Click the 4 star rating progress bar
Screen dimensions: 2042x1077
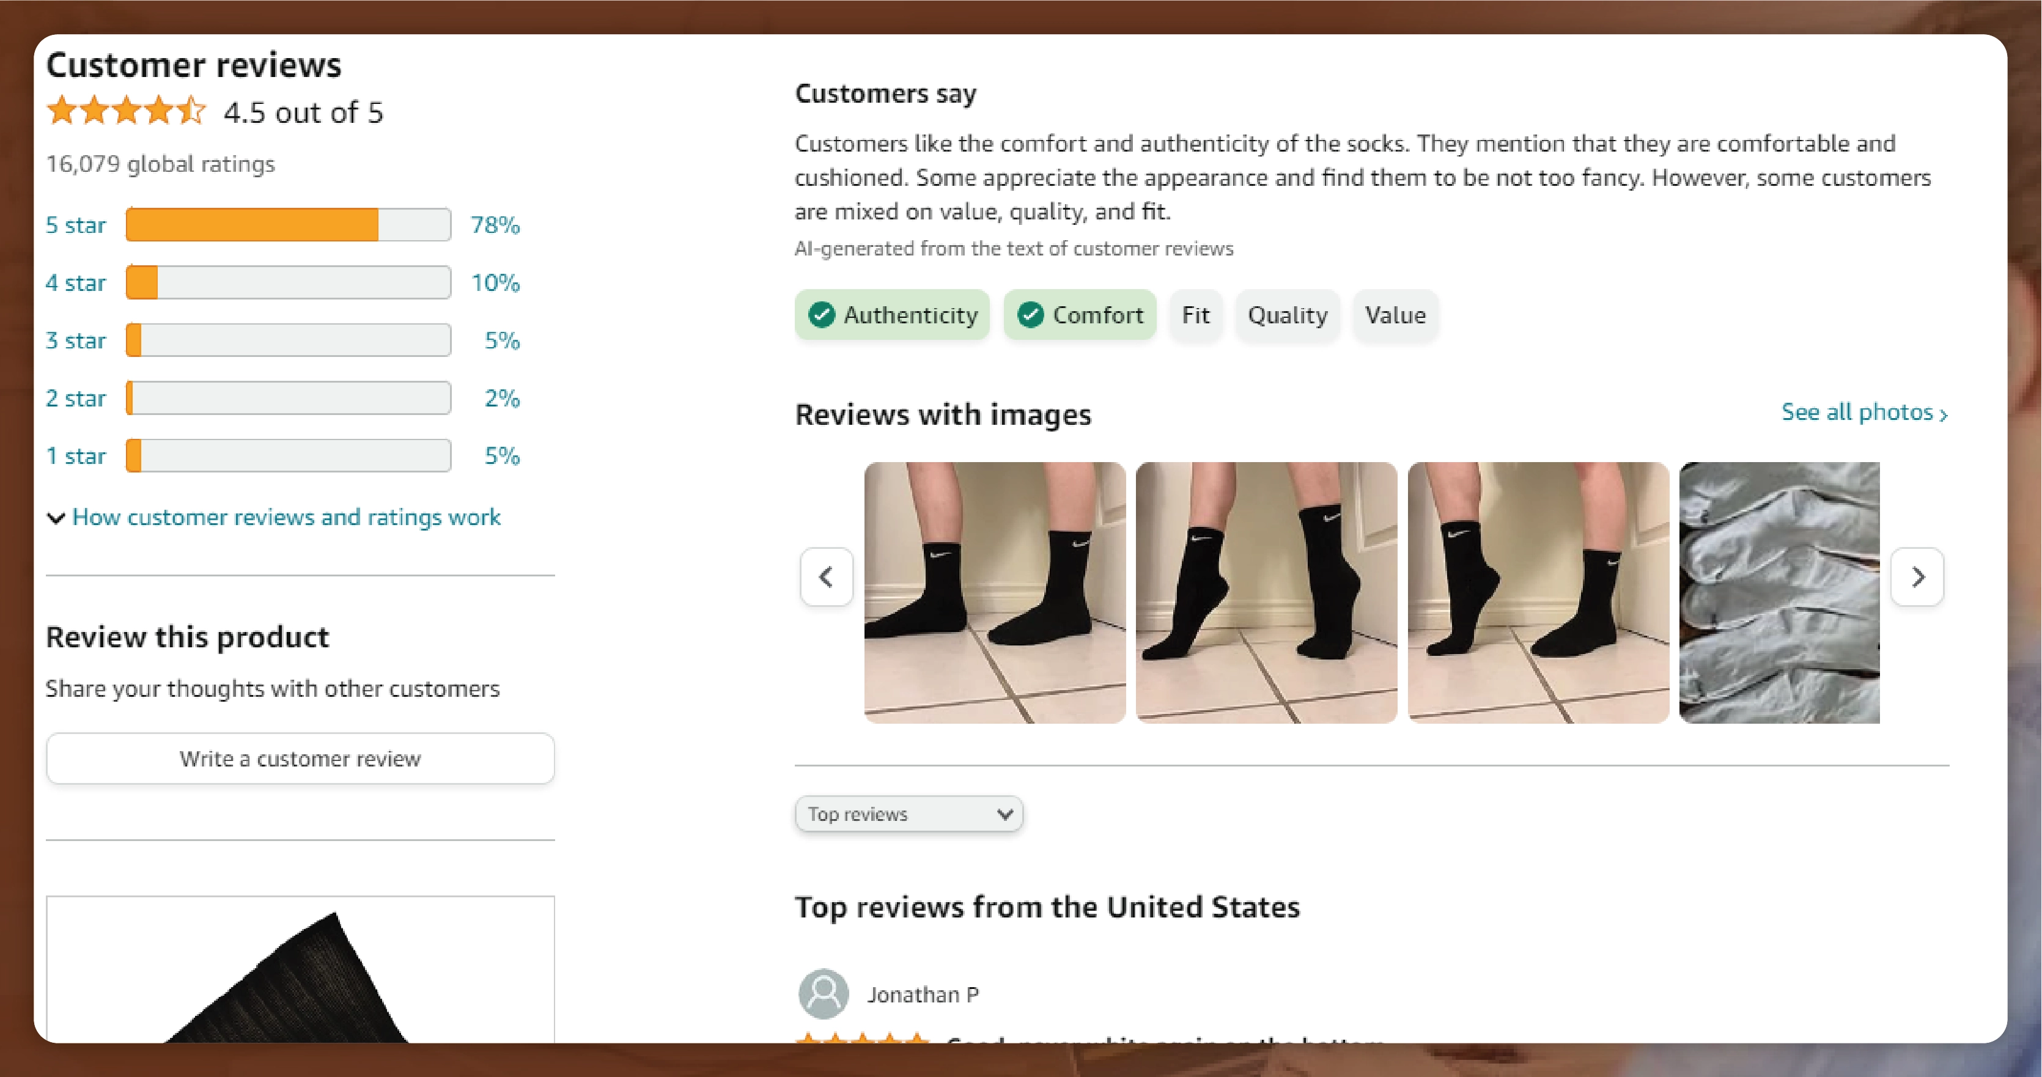(x=289, y=283)
